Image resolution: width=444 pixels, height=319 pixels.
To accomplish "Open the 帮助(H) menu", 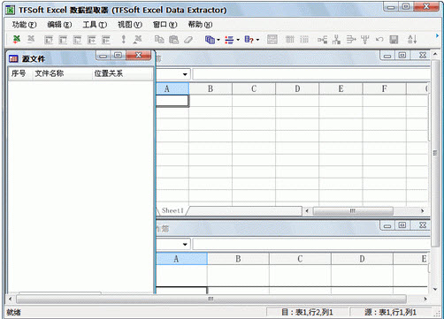I will click(200, 25).
